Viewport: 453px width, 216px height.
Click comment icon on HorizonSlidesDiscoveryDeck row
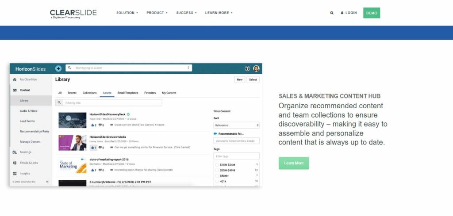click(111, 125)
